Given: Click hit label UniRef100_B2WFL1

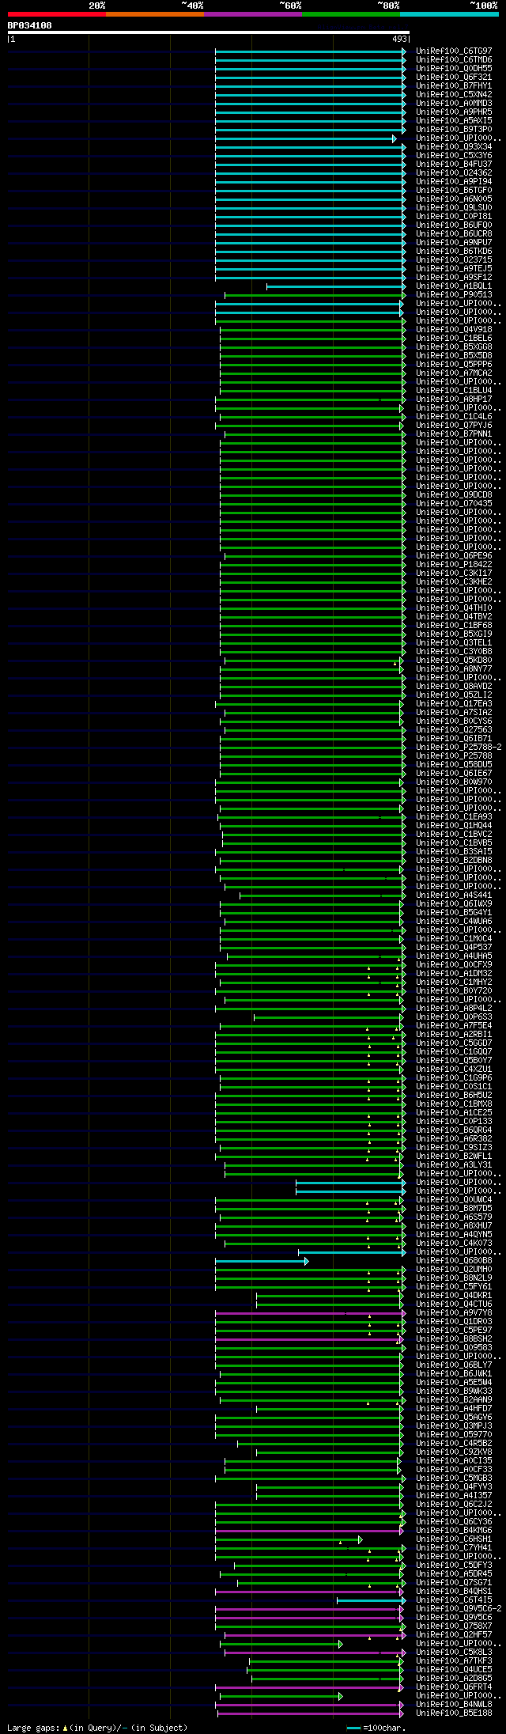Looking at the screenshot, I should (454, 1157).
